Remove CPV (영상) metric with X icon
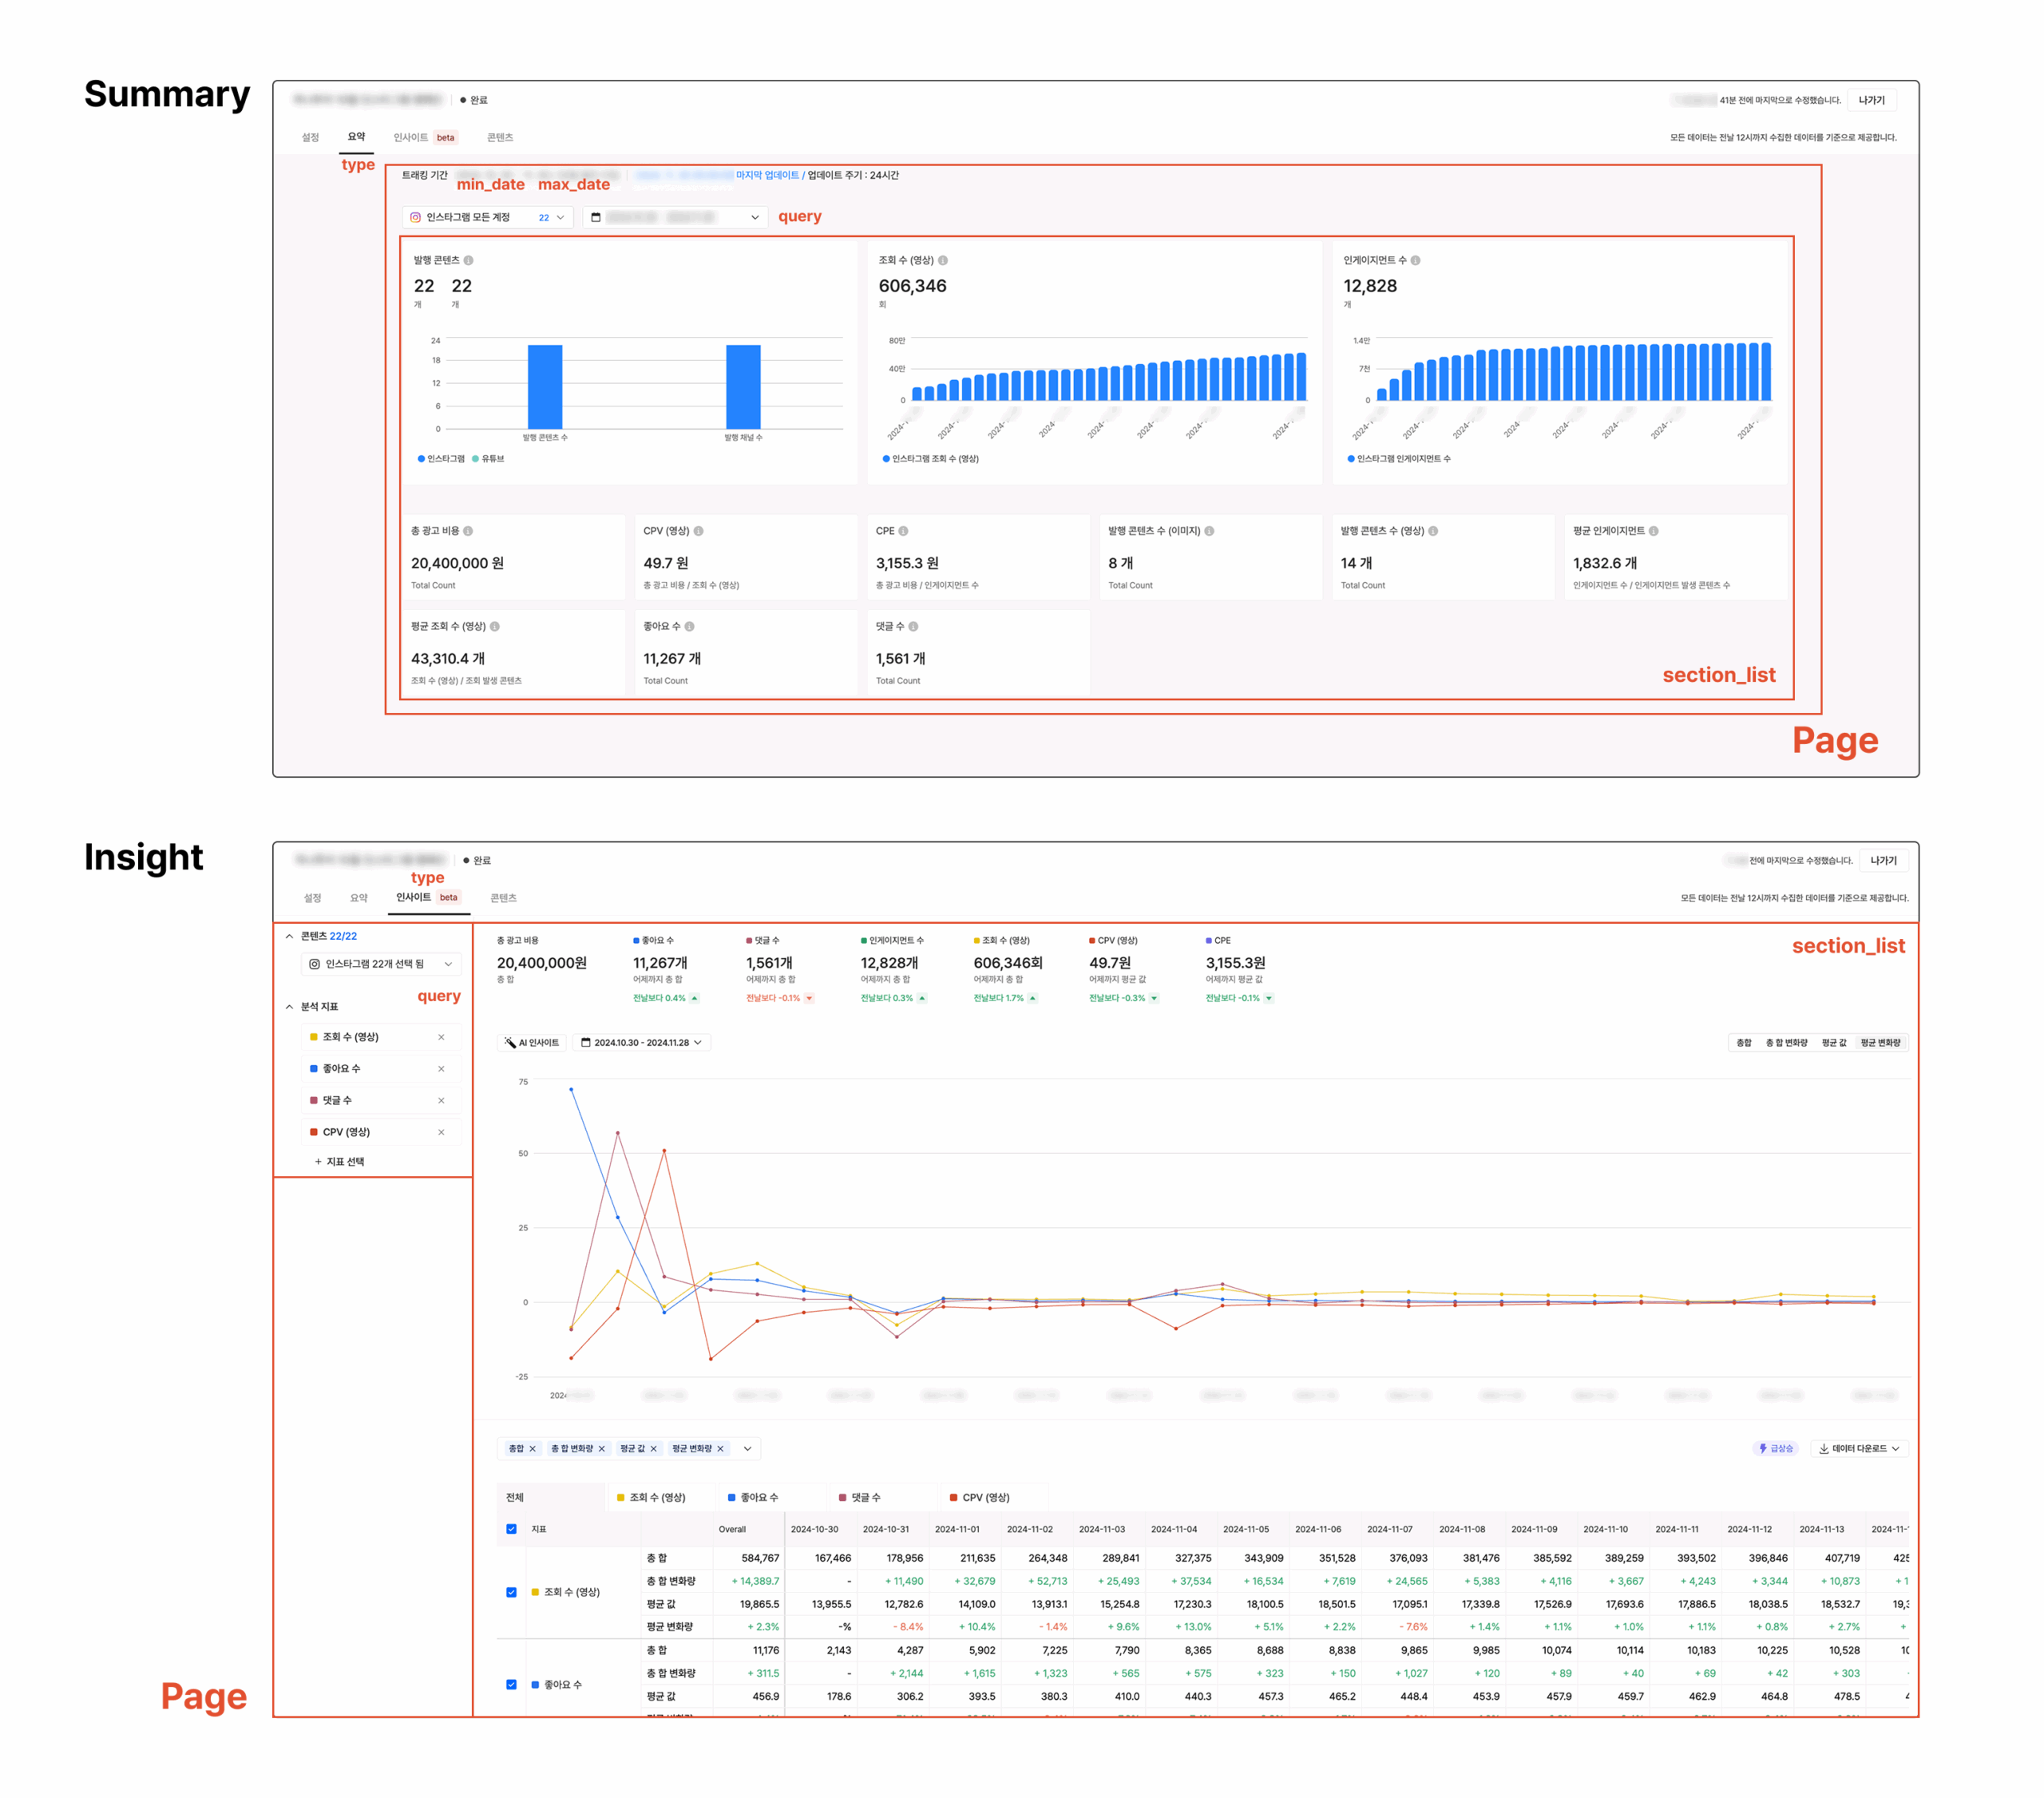This screenshot has height=1798, width=2044. pos(441,1132)
